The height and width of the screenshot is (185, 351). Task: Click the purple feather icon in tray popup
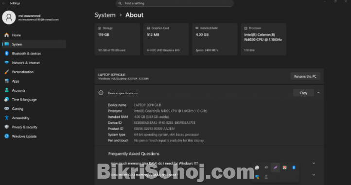tap(275, 168)
